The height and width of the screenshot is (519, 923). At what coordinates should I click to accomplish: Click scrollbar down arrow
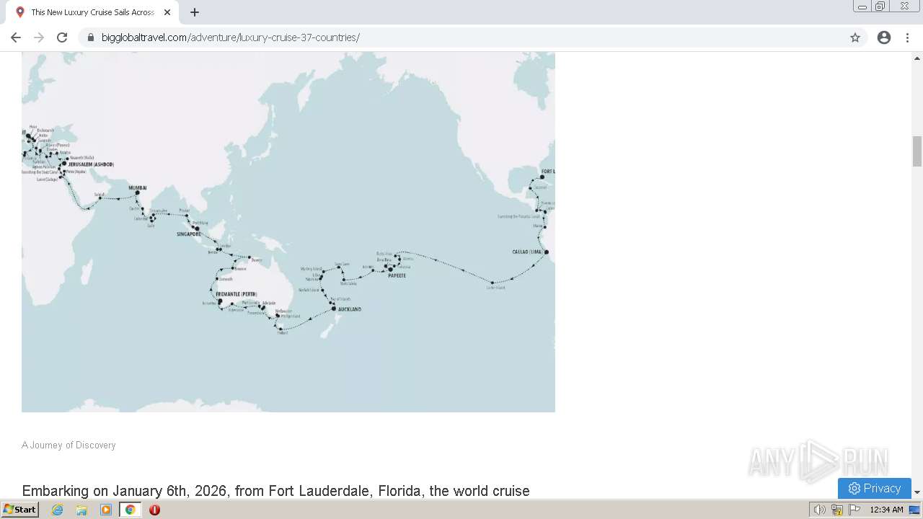pyautogui.click(x=917, y=492)
